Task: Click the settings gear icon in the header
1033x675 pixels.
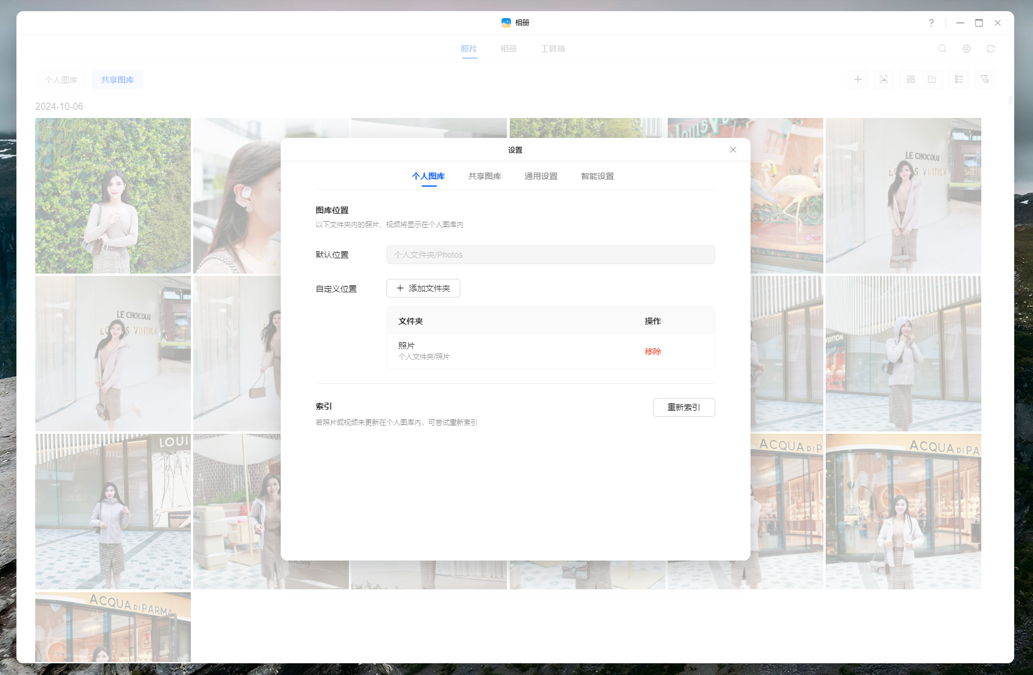Action: [x=967, y=49]
